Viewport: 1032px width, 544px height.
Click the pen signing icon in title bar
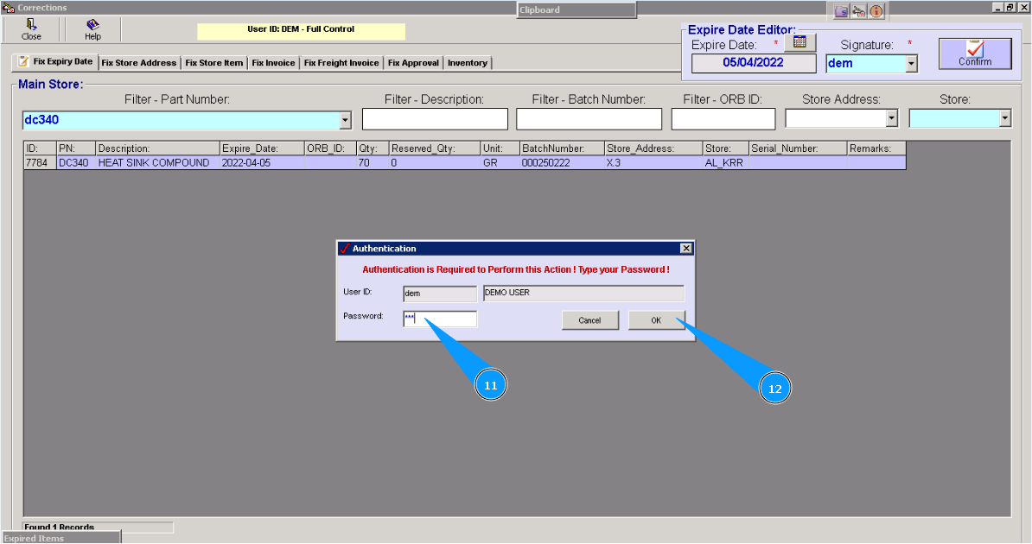coord(858,11)
